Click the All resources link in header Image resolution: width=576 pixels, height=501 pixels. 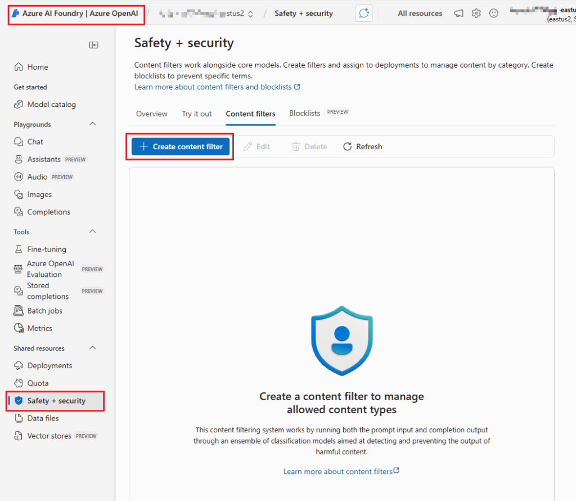(x=420, y=14)
